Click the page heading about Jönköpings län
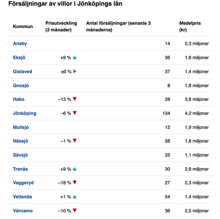 [65, 4]
